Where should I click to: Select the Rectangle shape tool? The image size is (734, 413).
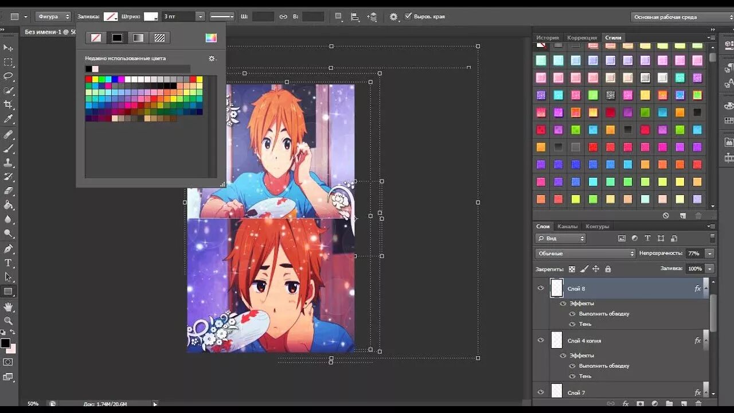click(8, 292)
